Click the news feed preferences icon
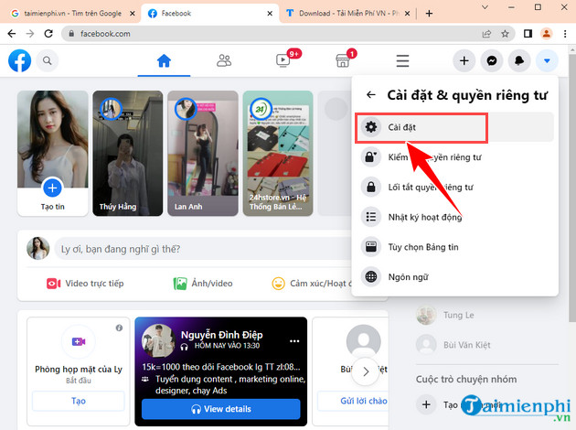Image resolution: width=576 pixels, height=430 pixels. coord(371,247)
